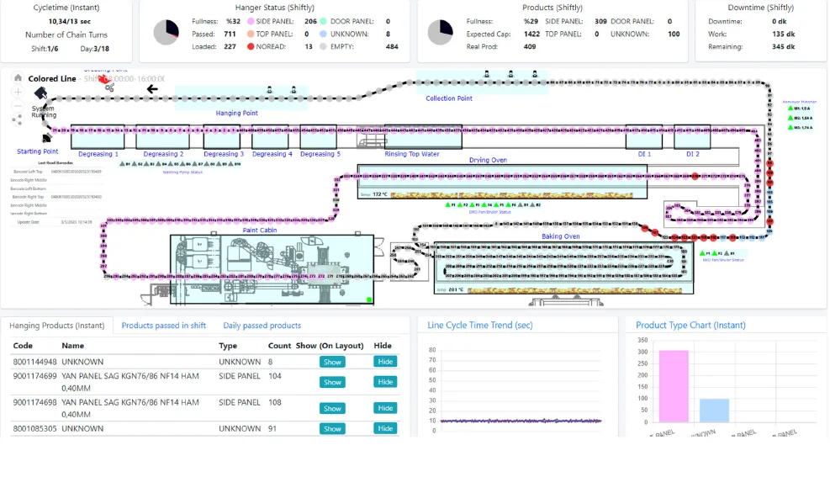
Task: Switch to Hanging Products (Instant) tab
Action: coord(56,325)
